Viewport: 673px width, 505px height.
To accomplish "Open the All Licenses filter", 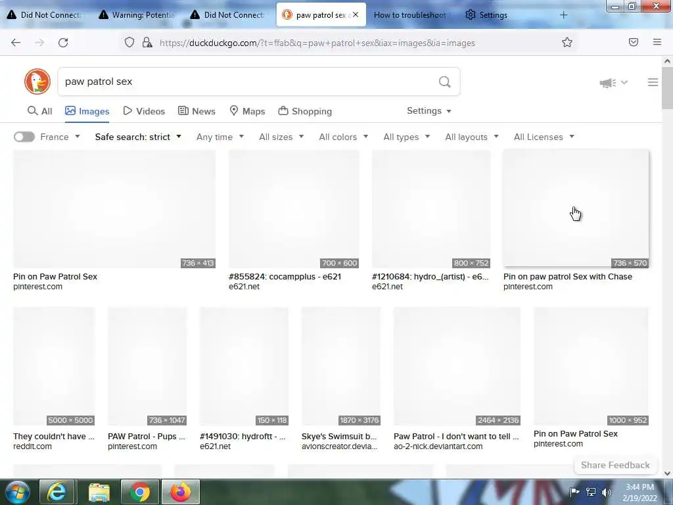I will [x=544, y=137].
